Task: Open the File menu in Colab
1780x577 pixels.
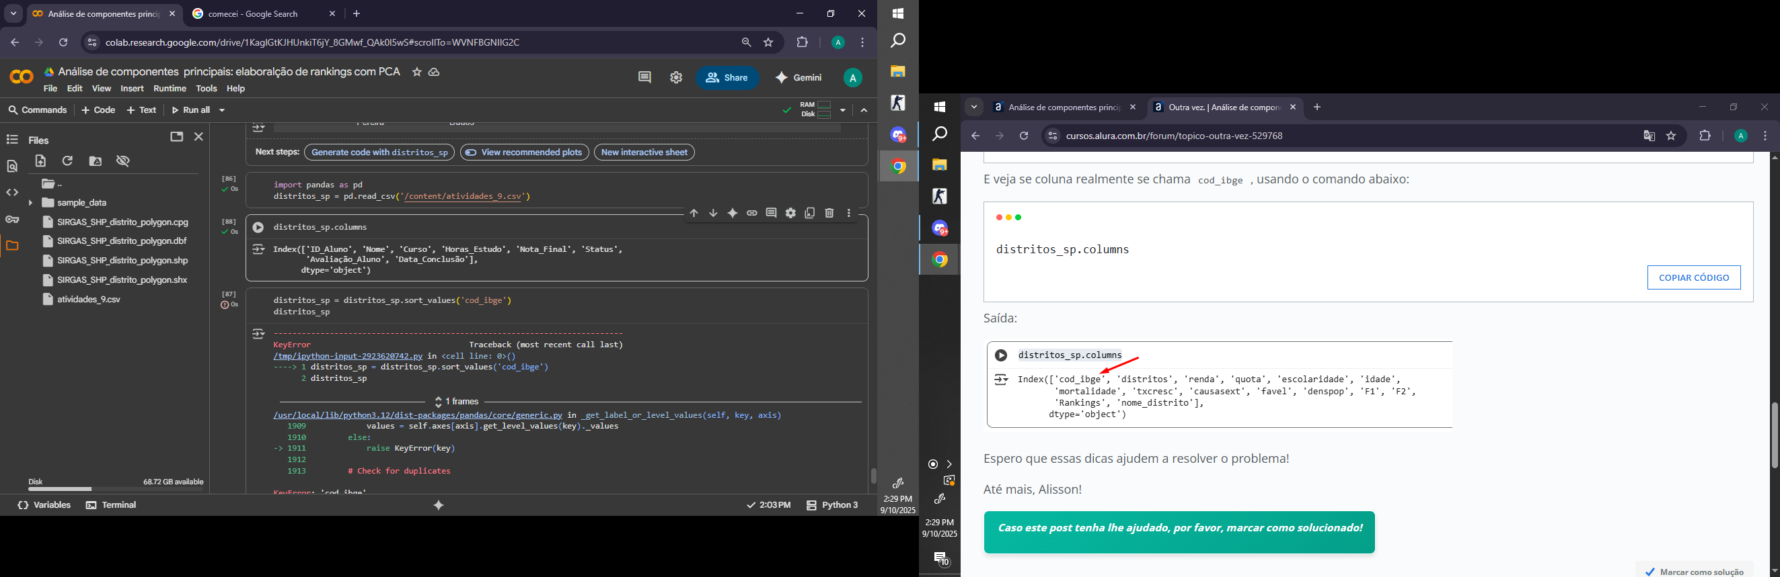Action: [x=50, y=89]
